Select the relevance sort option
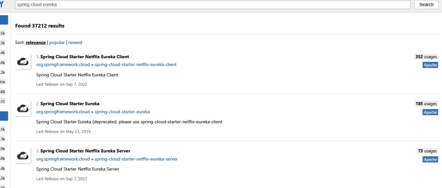 point(36,42)
